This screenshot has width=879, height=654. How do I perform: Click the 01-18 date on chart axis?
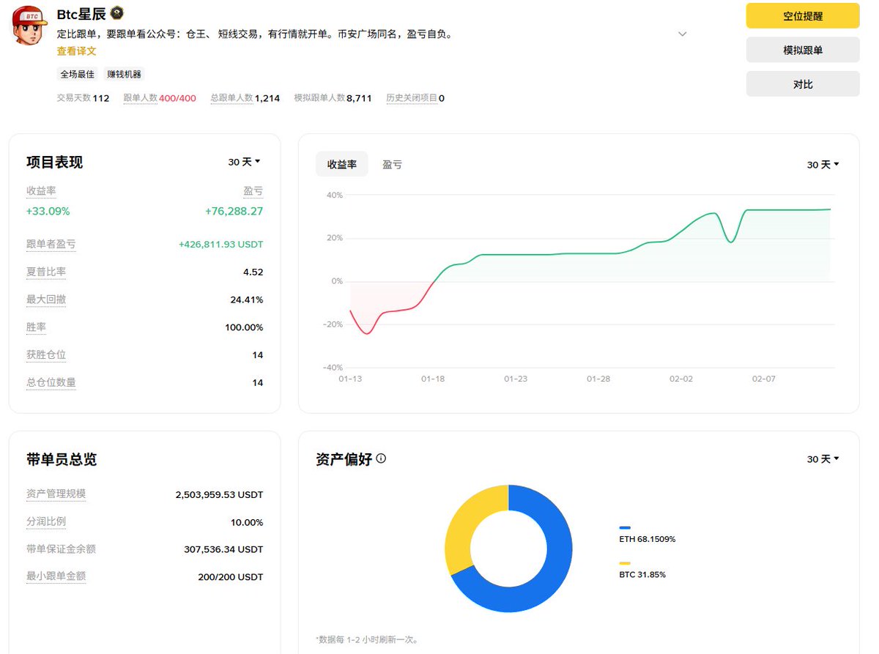click(433, 379)
